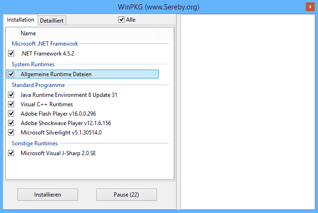Screen dimensions: 318x213
Task: Click inside the empty right details pane
Action: click(x=248, y=113)
